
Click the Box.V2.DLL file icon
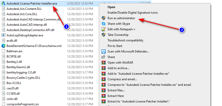4,83
